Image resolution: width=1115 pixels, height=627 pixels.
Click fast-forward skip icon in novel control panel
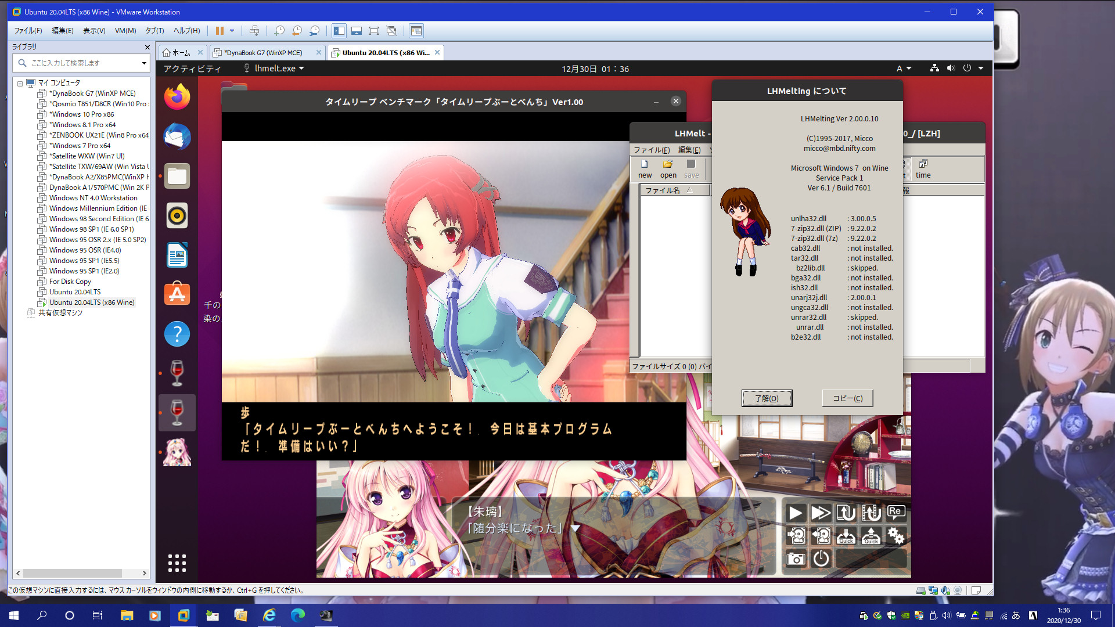coord(821,513)
